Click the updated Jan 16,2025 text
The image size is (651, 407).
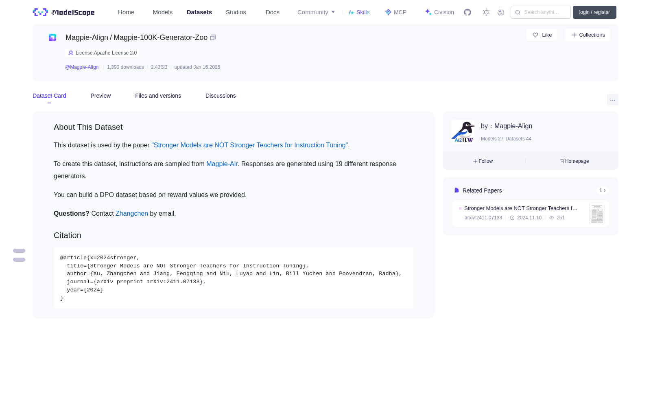click(197, 67)
